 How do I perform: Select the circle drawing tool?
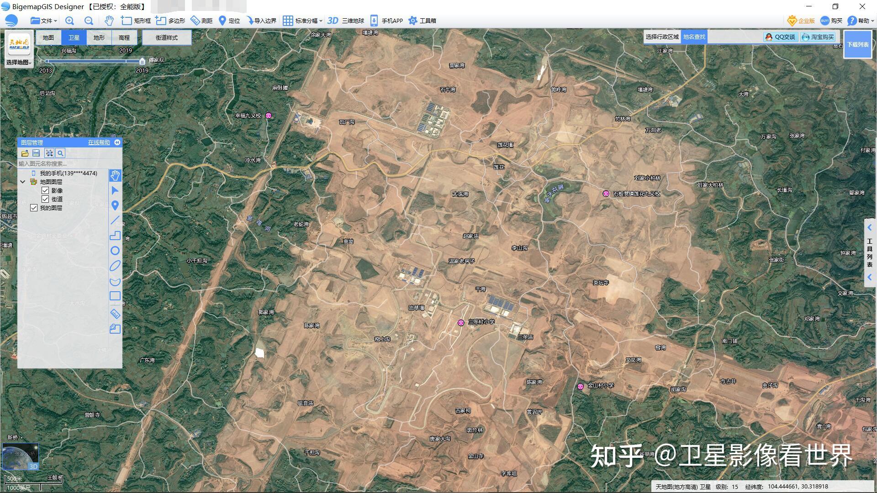point(115,251)
